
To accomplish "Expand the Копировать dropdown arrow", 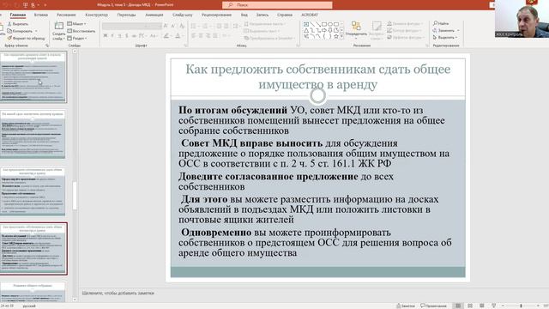I will pos(36,31).
